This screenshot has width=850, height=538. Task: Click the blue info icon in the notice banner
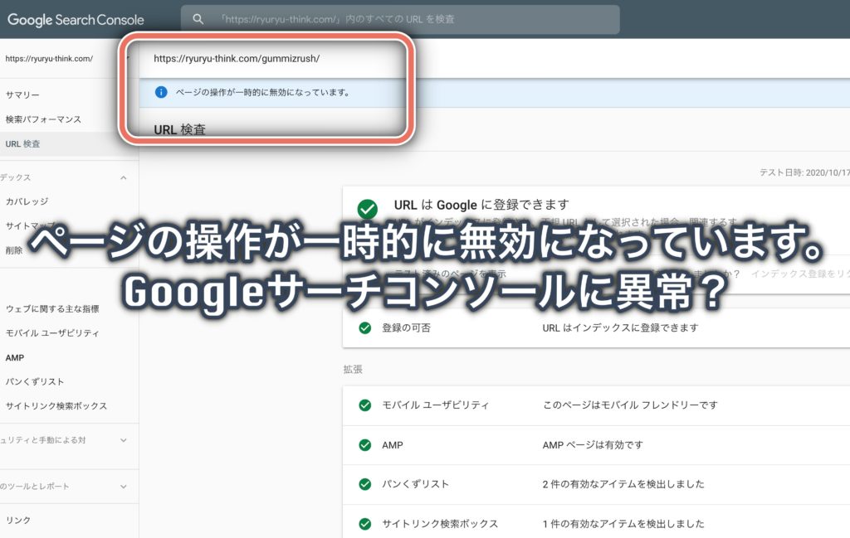point(161,93)
